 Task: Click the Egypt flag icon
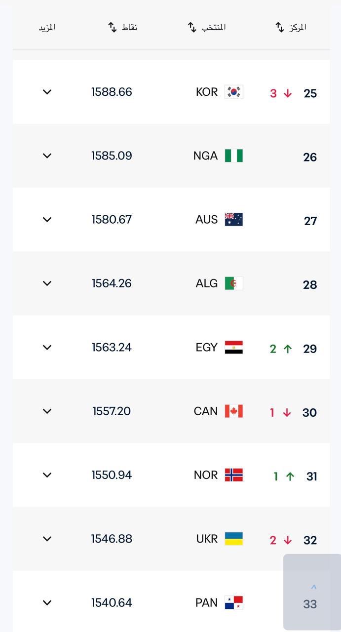click(x=233, y=348)
